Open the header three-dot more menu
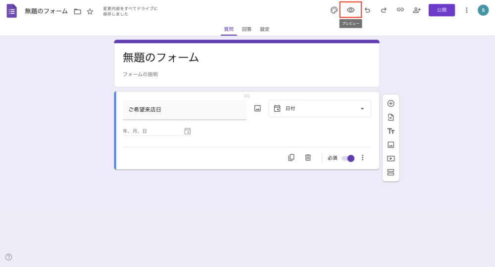The image size is (495, 267). (x=467, y=10)
